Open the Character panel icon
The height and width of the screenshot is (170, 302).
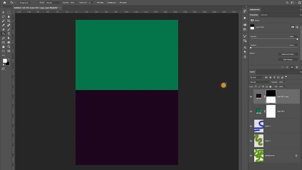[245, 47]
